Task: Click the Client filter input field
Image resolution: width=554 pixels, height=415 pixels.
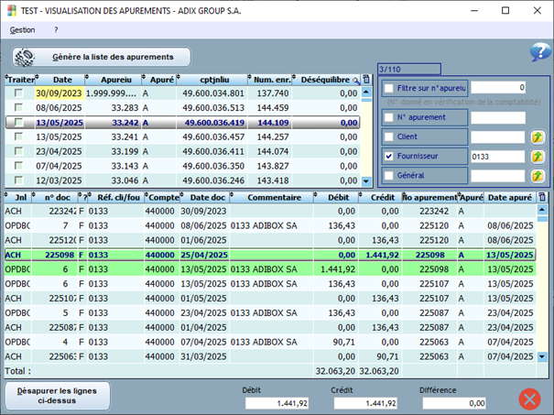Action: click(498, 137)
